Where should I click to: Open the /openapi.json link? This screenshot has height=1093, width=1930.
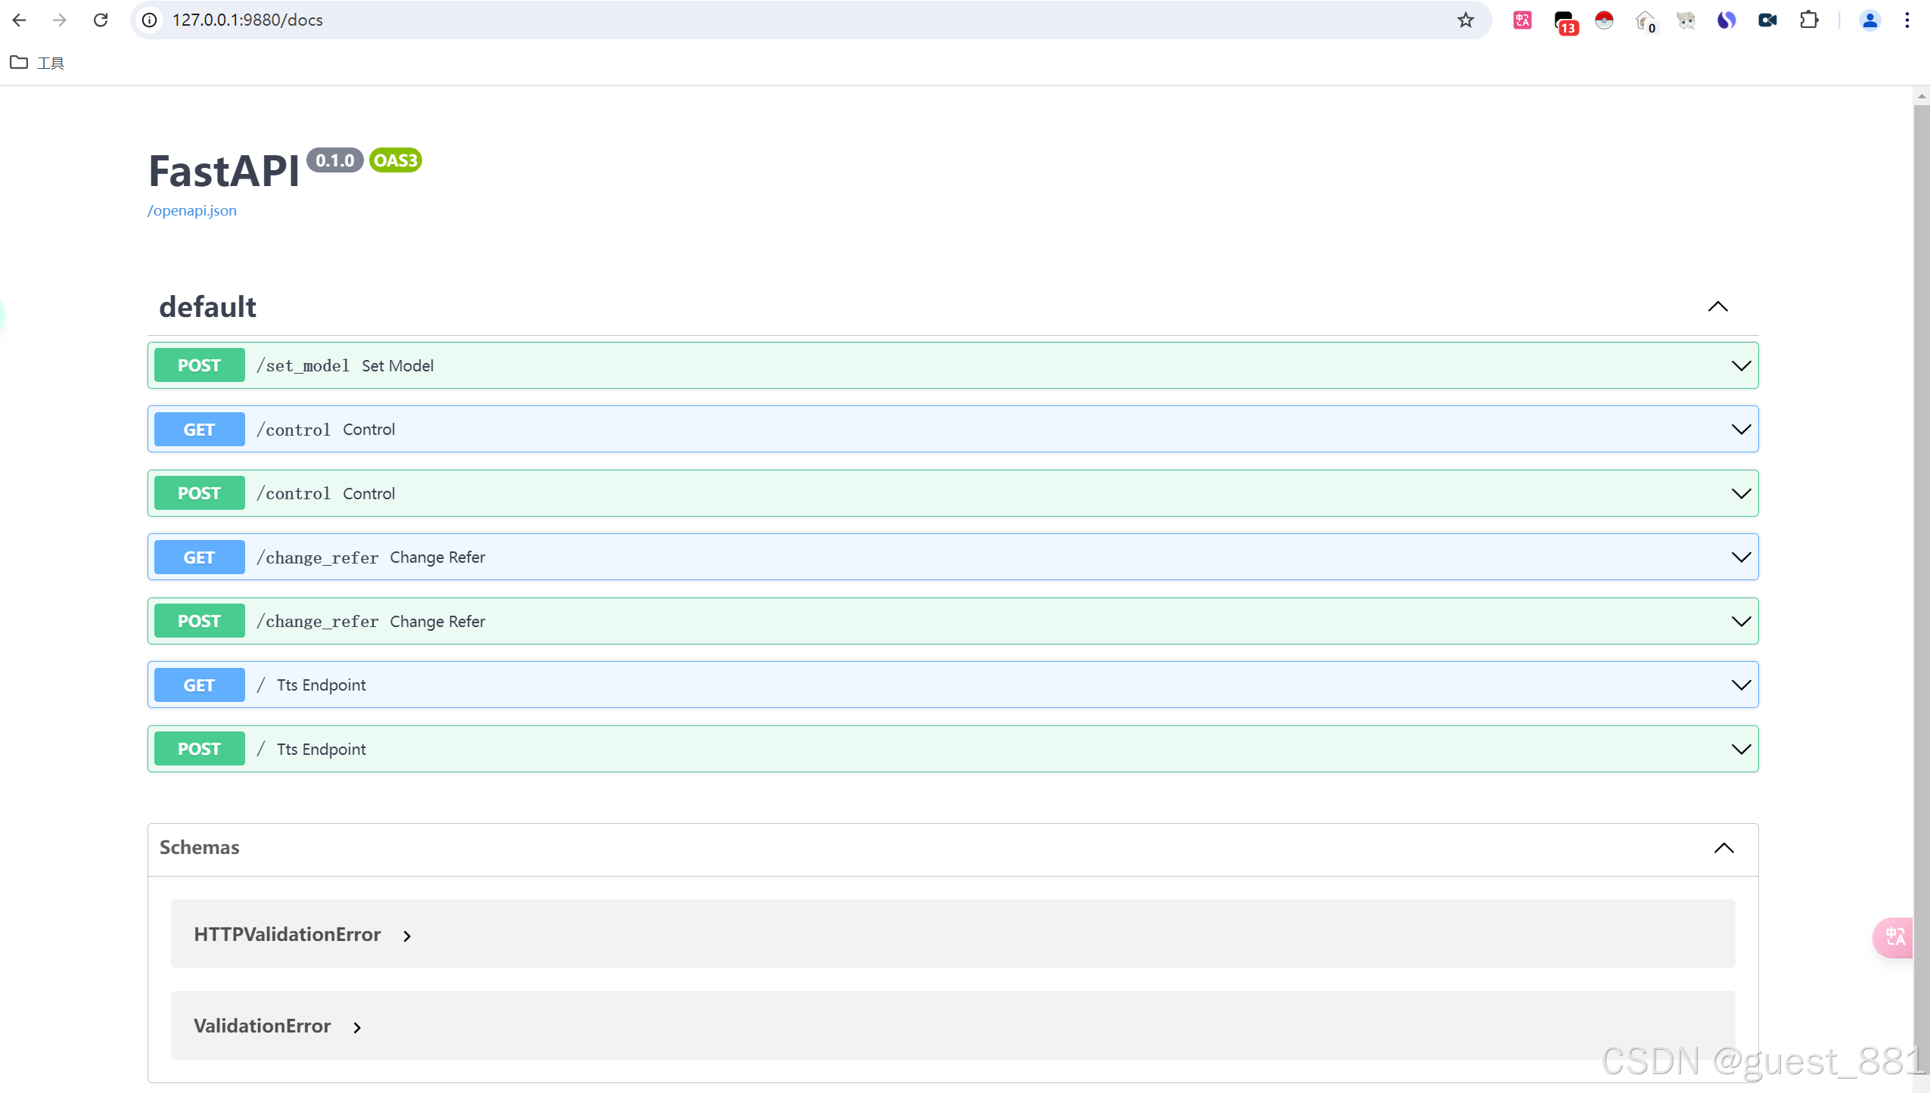pyautogui.click(x=192, y=210)
